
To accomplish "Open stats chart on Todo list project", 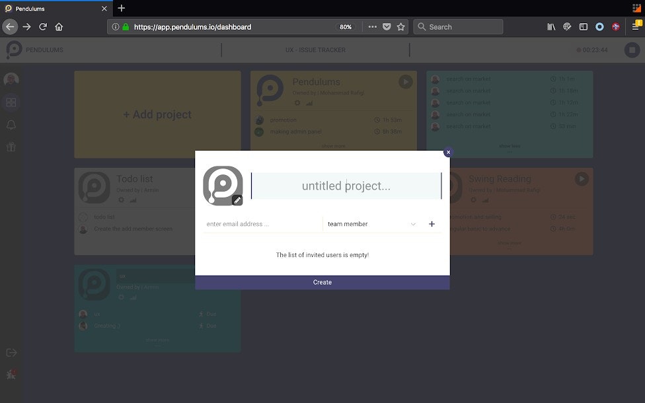I will (133, 200).
